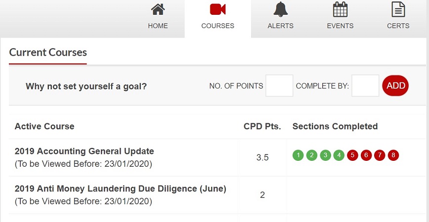Focus the Complete By date field
This screenshot has height=222, width=429.
pos(365,86)
